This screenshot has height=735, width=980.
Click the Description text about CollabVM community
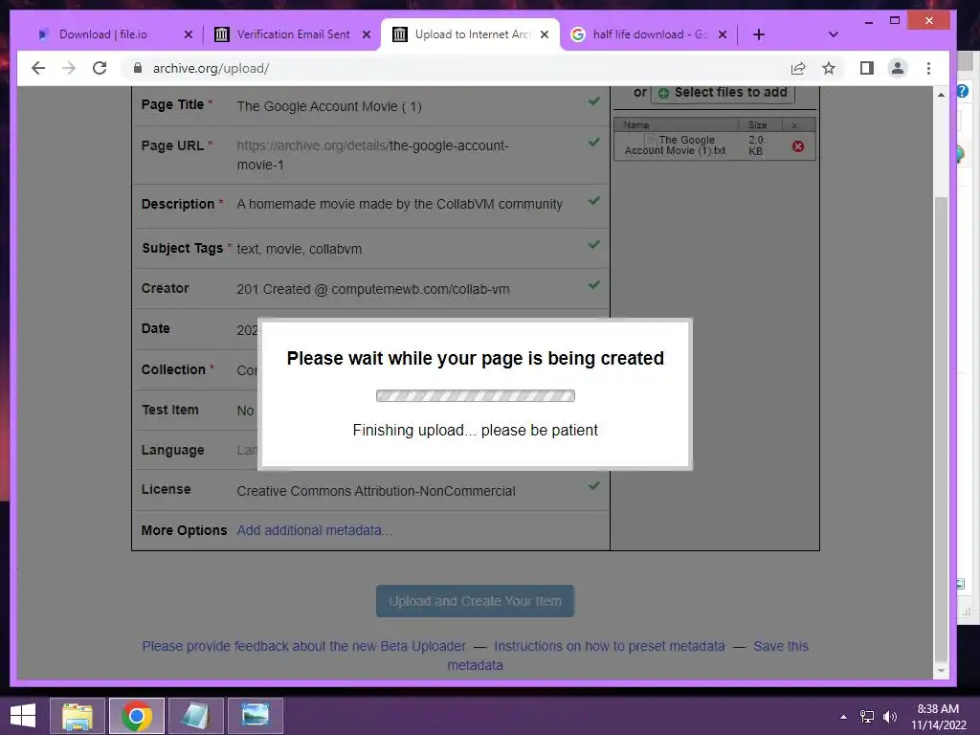pos(399,204)
